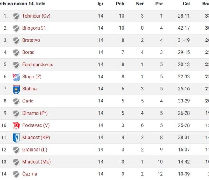Image resolution: width=209 pixels, height=180 pixels.
Task: Sort table by Gol column header
Action: (x=186, y=4)
